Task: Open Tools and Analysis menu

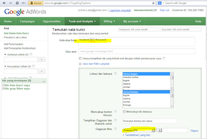Action: tap(82, 21)
